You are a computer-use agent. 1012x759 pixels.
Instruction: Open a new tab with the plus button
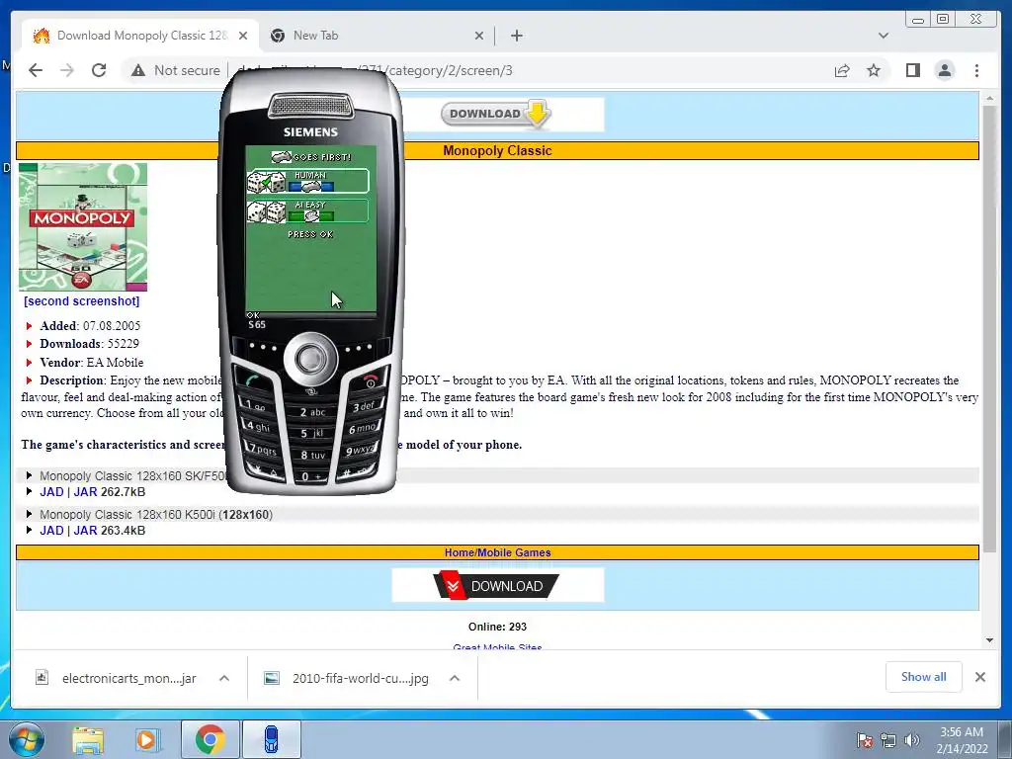pyautogui.click(x=516, y=36)
